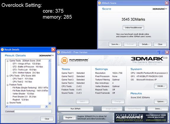Click Close in the 3DMark Score window
This screenshot has width=170, height=124.
click(160, 44)
